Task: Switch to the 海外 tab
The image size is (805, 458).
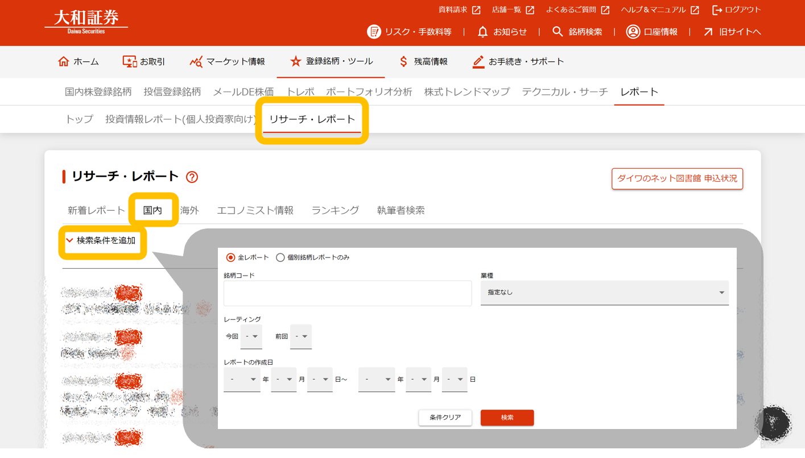Action: [189, 210]
